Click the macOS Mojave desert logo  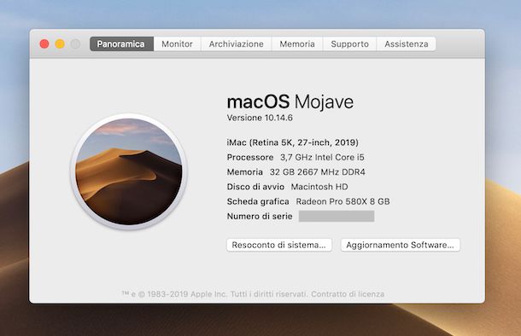129,171
